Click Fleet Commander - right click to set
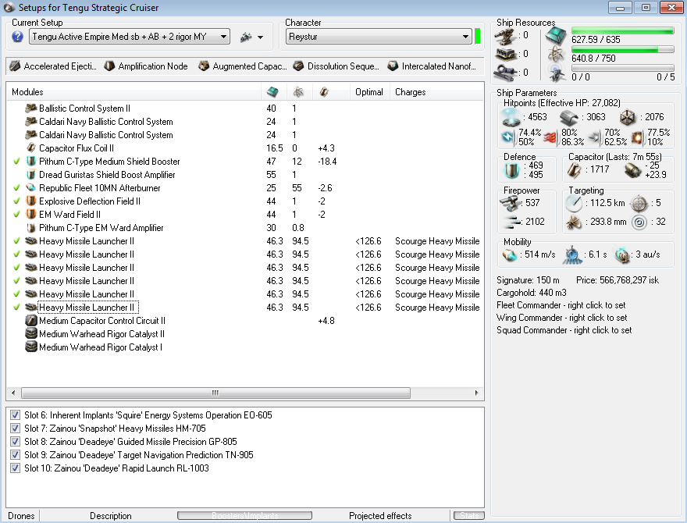This screenshot has width=687, height=523. 561,305
